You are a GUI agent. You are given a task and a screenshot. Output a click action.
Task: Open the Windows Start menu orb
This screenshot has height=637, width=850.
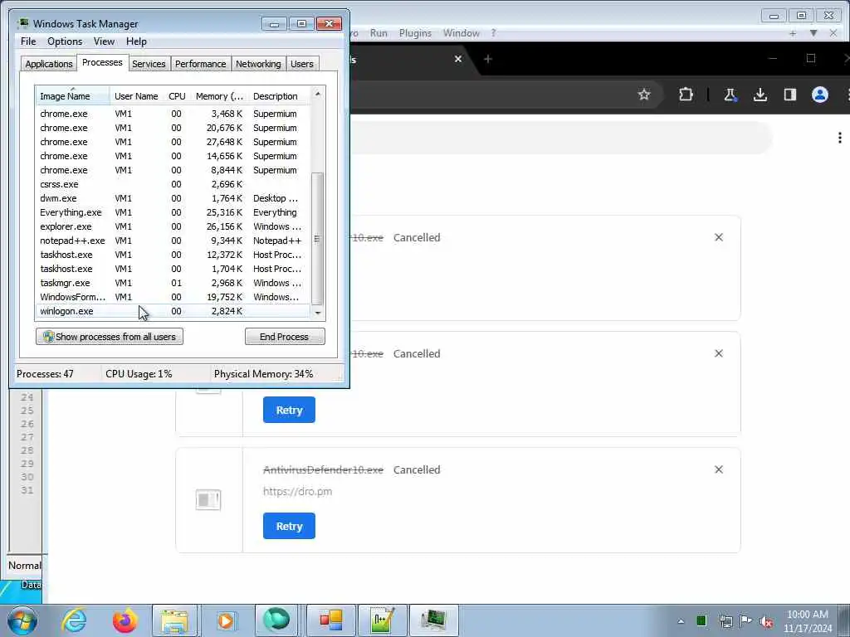tap(22, 620)
